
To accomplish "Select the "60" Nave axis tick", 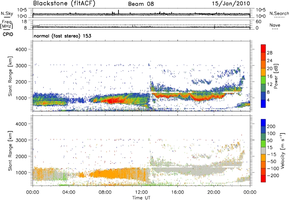I will pos(259,22).
